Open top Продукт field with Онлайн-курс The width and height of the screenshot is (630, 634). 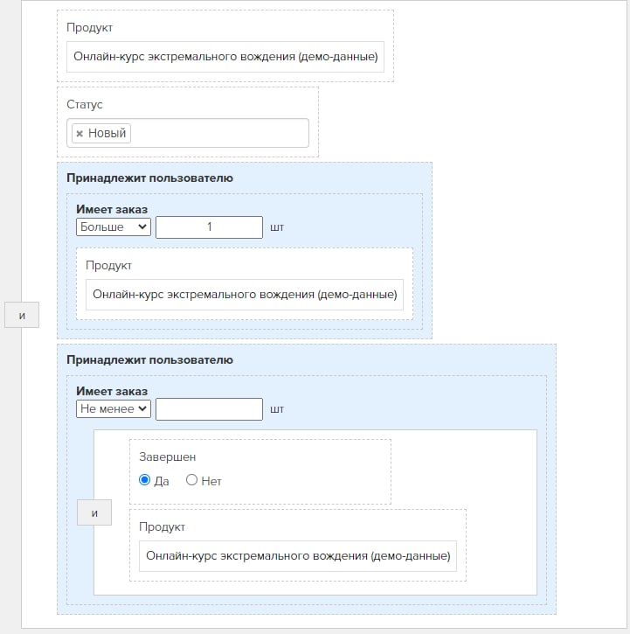click(225, 57)
